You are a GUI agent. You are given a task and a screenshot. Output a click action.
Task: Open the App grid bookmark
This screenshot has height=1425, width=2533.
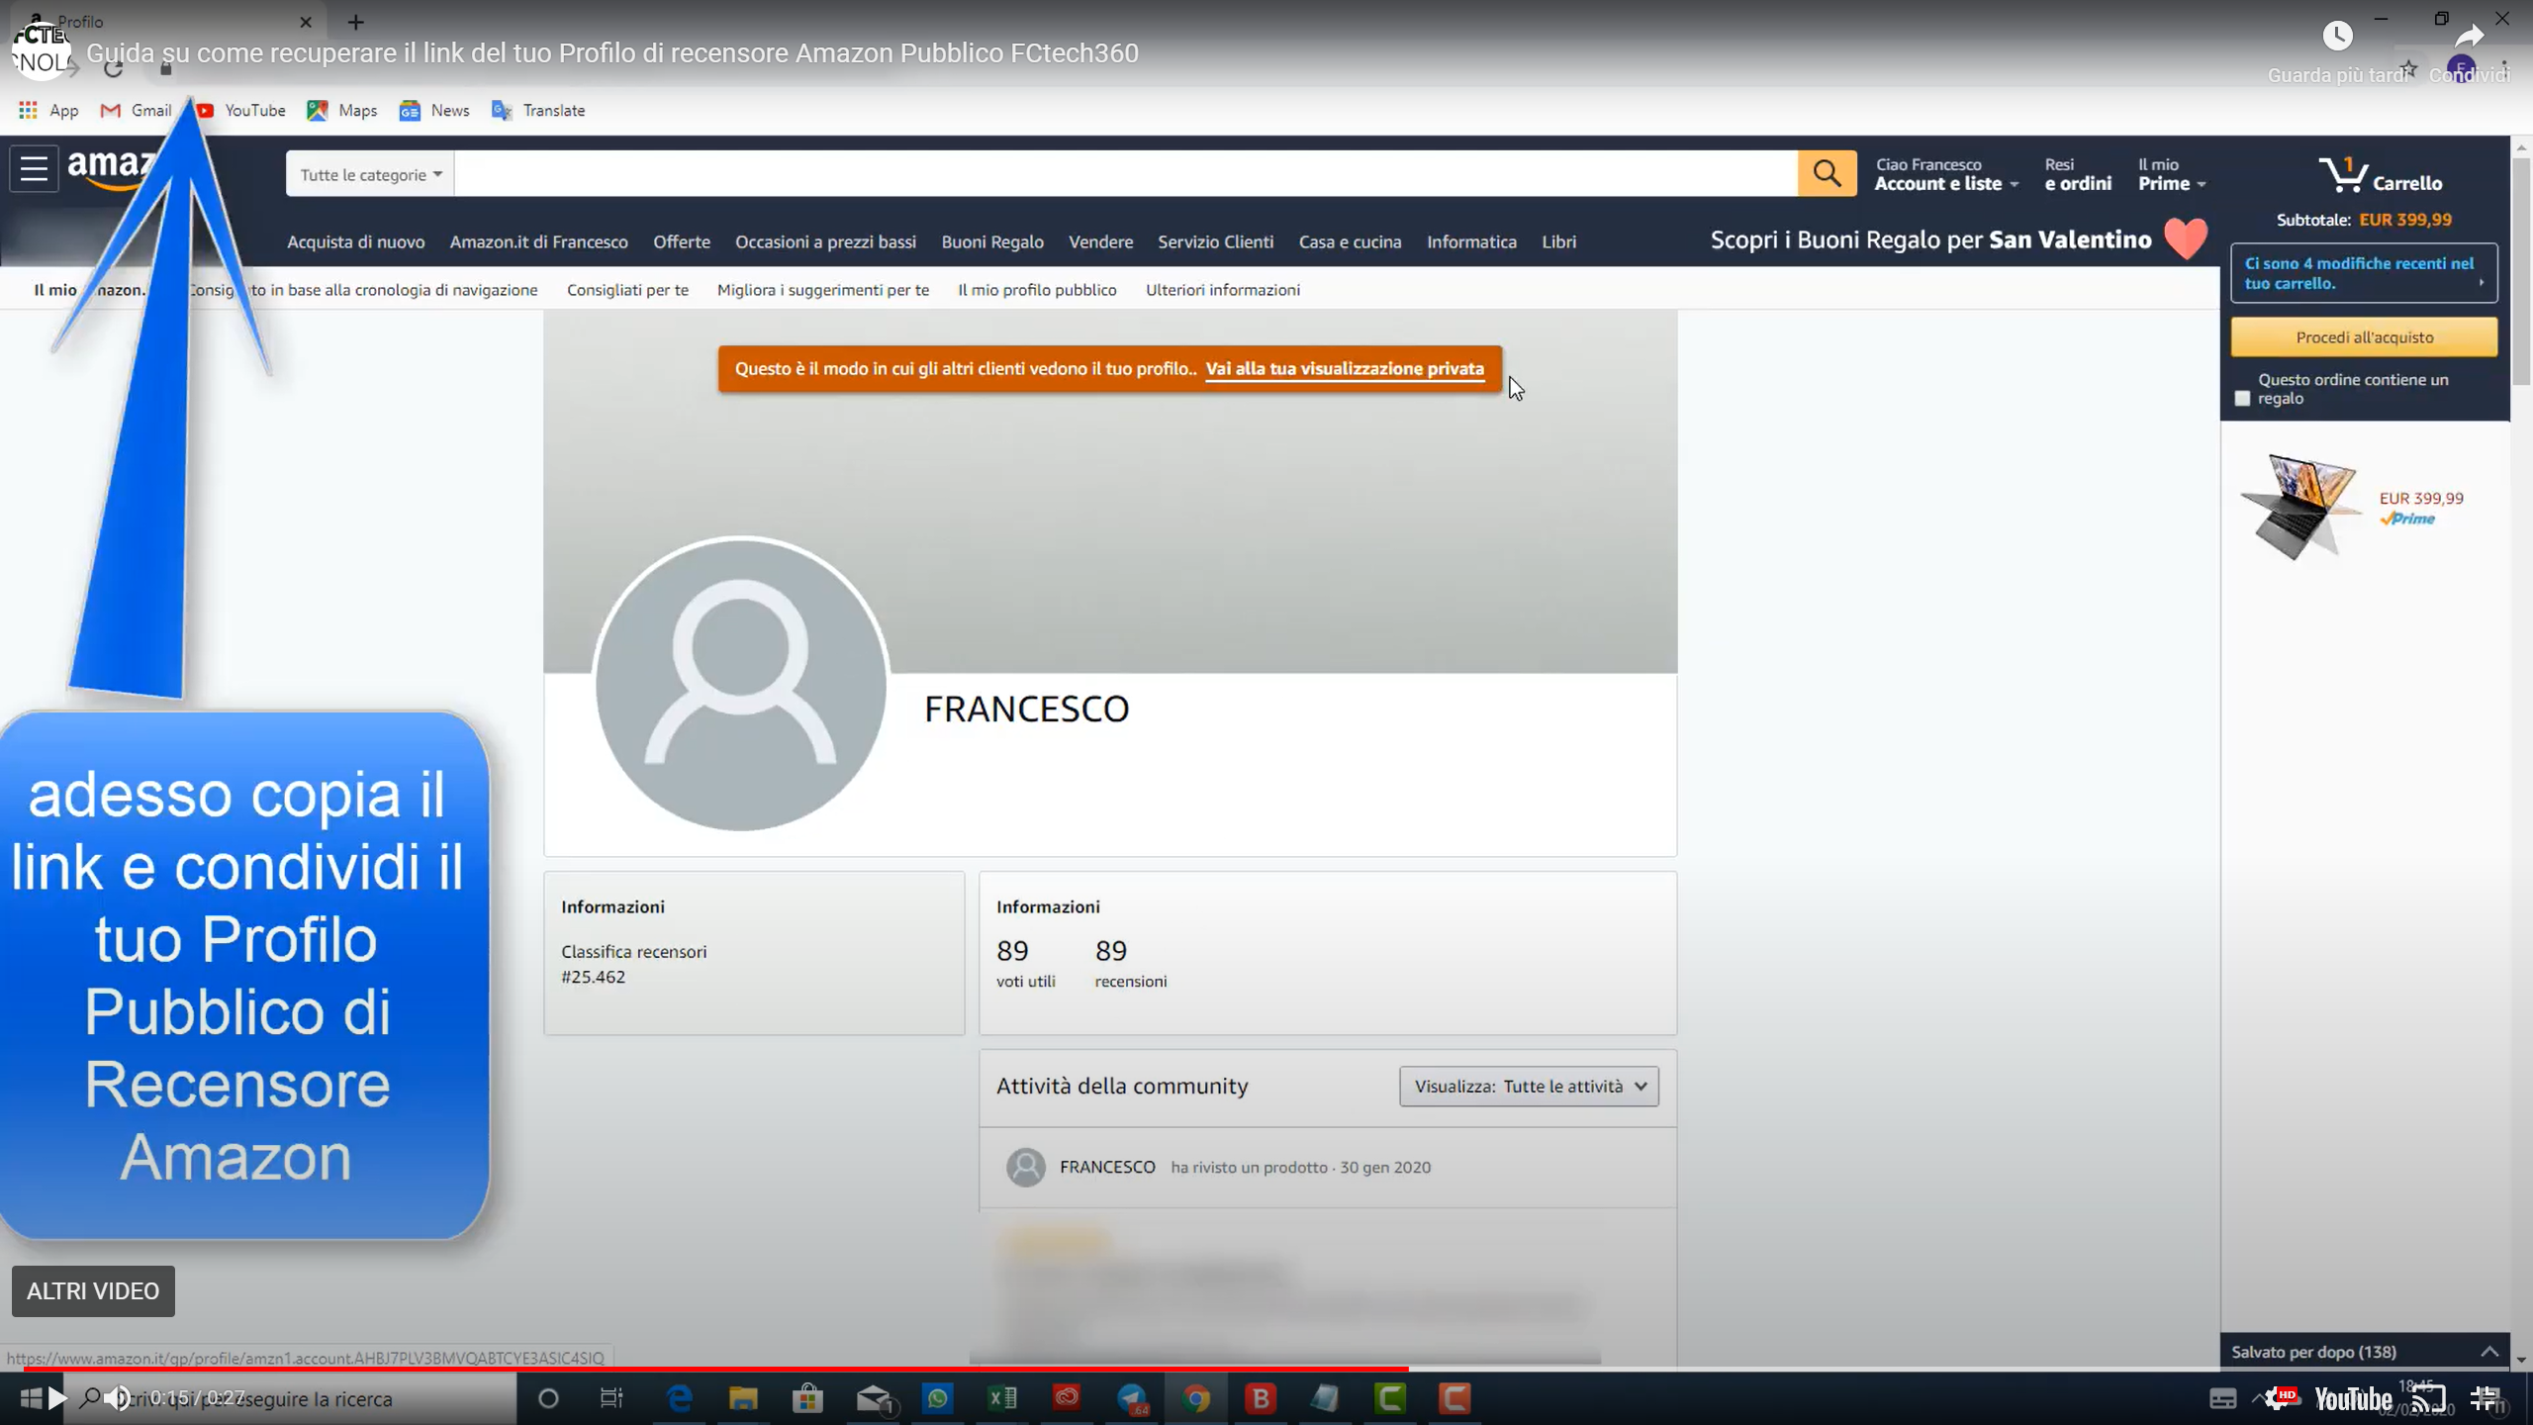click(48, 110)
